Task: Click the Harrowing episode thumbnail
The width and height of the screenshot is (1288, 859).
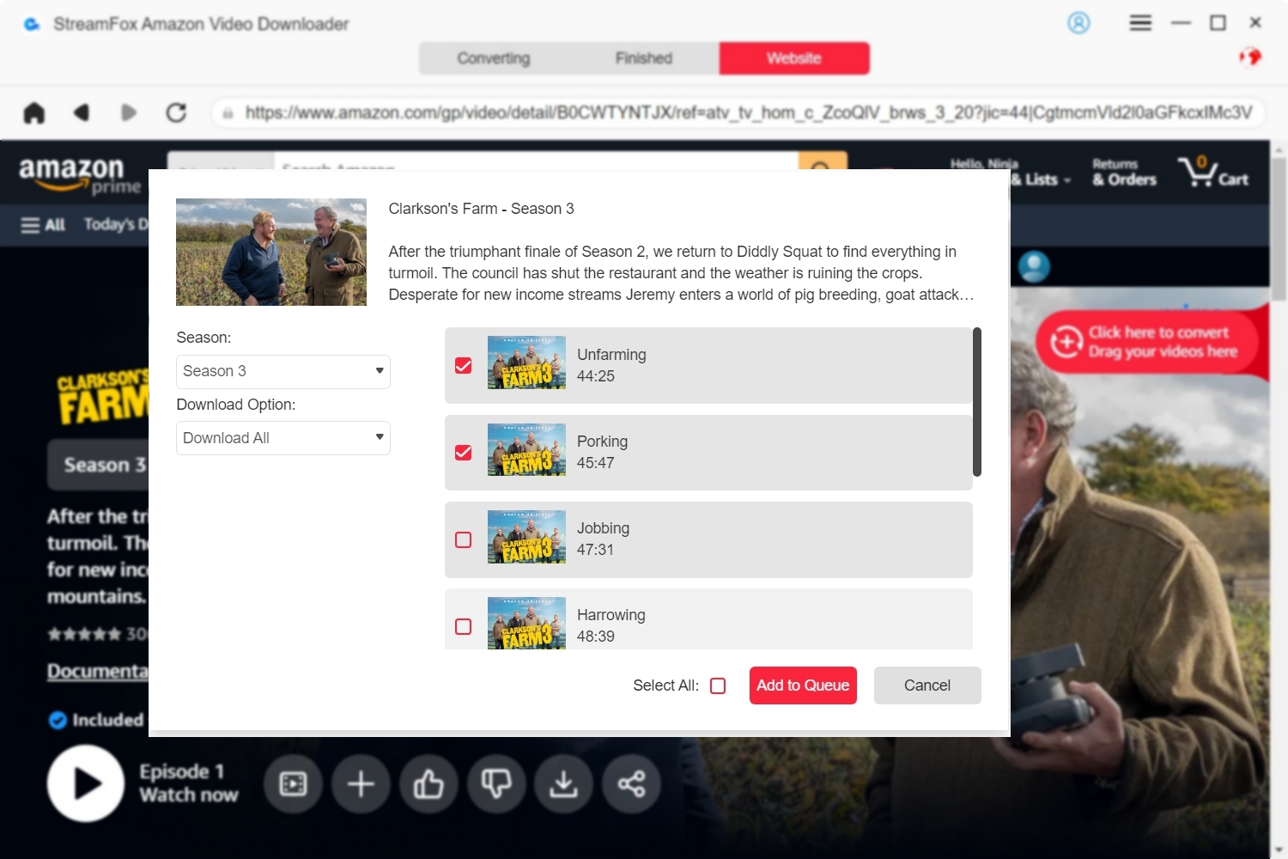Action: pyautogui.click(x=526, y=623)
